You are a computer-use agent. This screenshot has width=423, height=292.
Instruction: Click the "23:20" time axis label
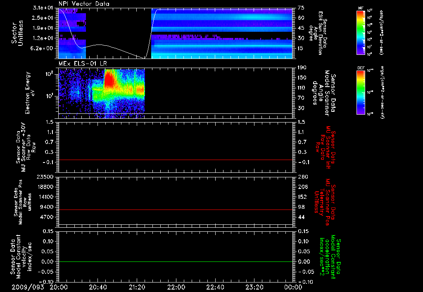click(254, 287)
